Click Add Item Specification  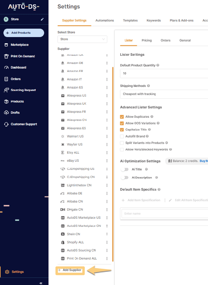pos(141,200)
